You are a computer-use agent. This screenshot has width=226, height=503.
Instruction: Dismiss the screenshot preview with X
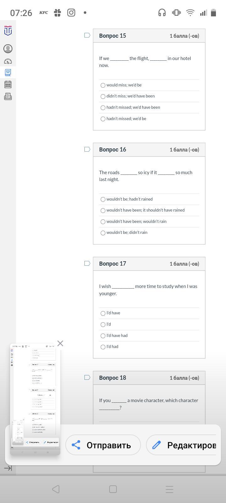[60, 343]
